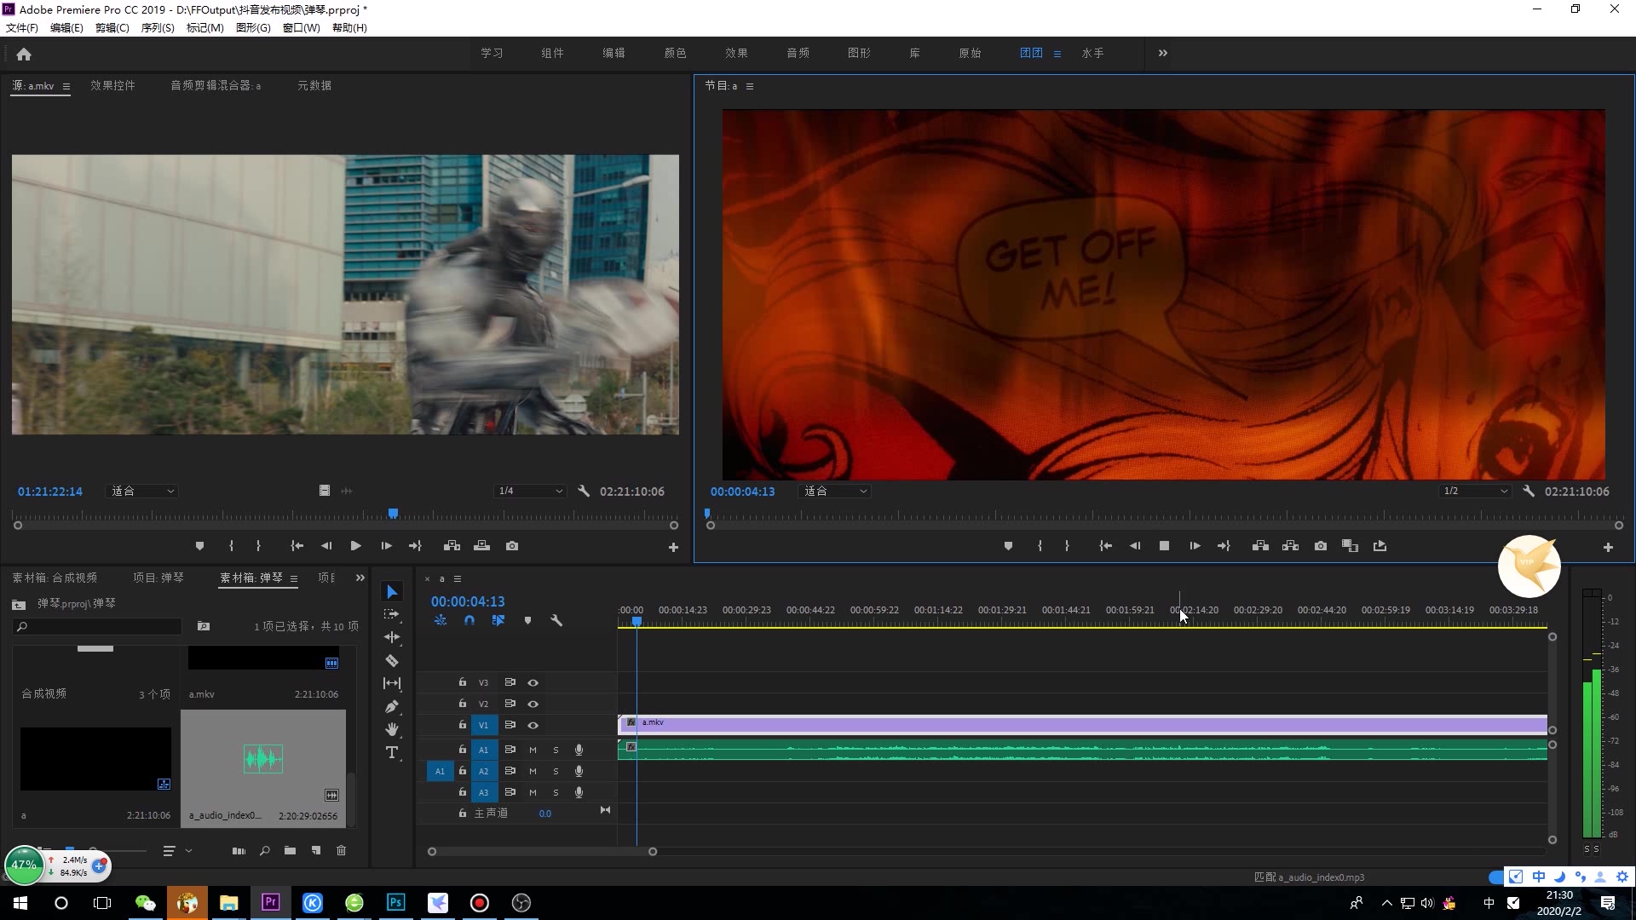Open program monitor settings wrench
Screen dimensions: 1636x920
pos(1529,492)
